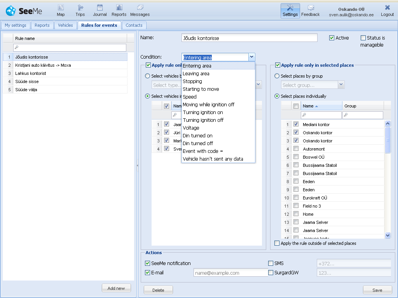Check Apply the rule outside of selected places
The height and width of the screenshot is (298, 398).
pyautogui.click(x=277, y=243)
